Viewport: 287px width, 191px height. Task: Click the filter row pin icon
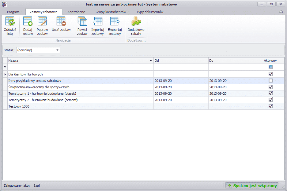[5, 67]
